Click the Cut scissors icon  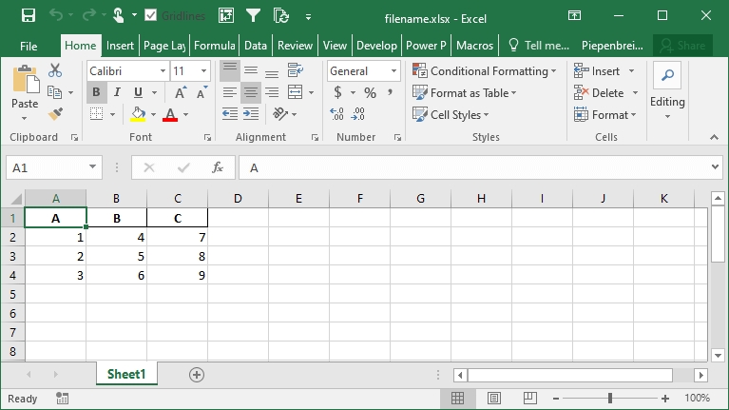(55, 70)
